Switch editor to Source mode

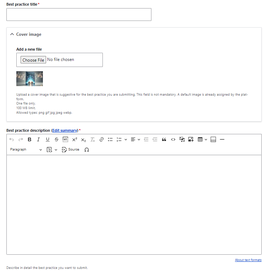point(71,149)
